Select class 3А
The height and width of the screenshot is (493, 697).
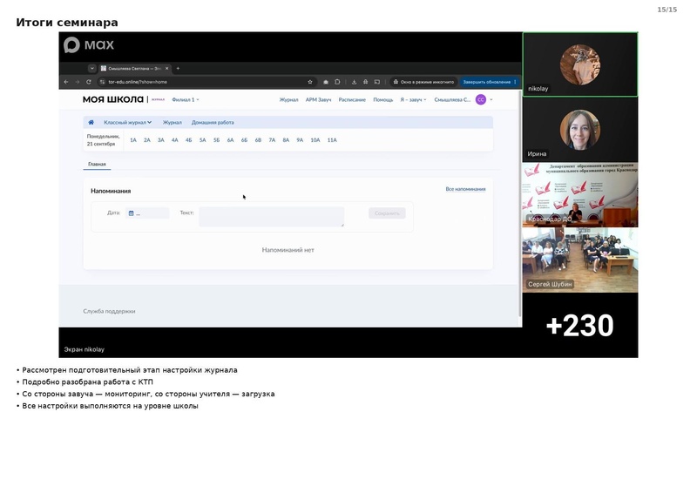click(161, 140)
